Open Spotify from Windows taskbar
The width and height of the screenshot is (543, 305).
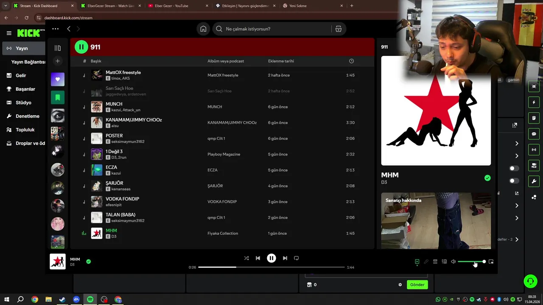coord(90,299)
